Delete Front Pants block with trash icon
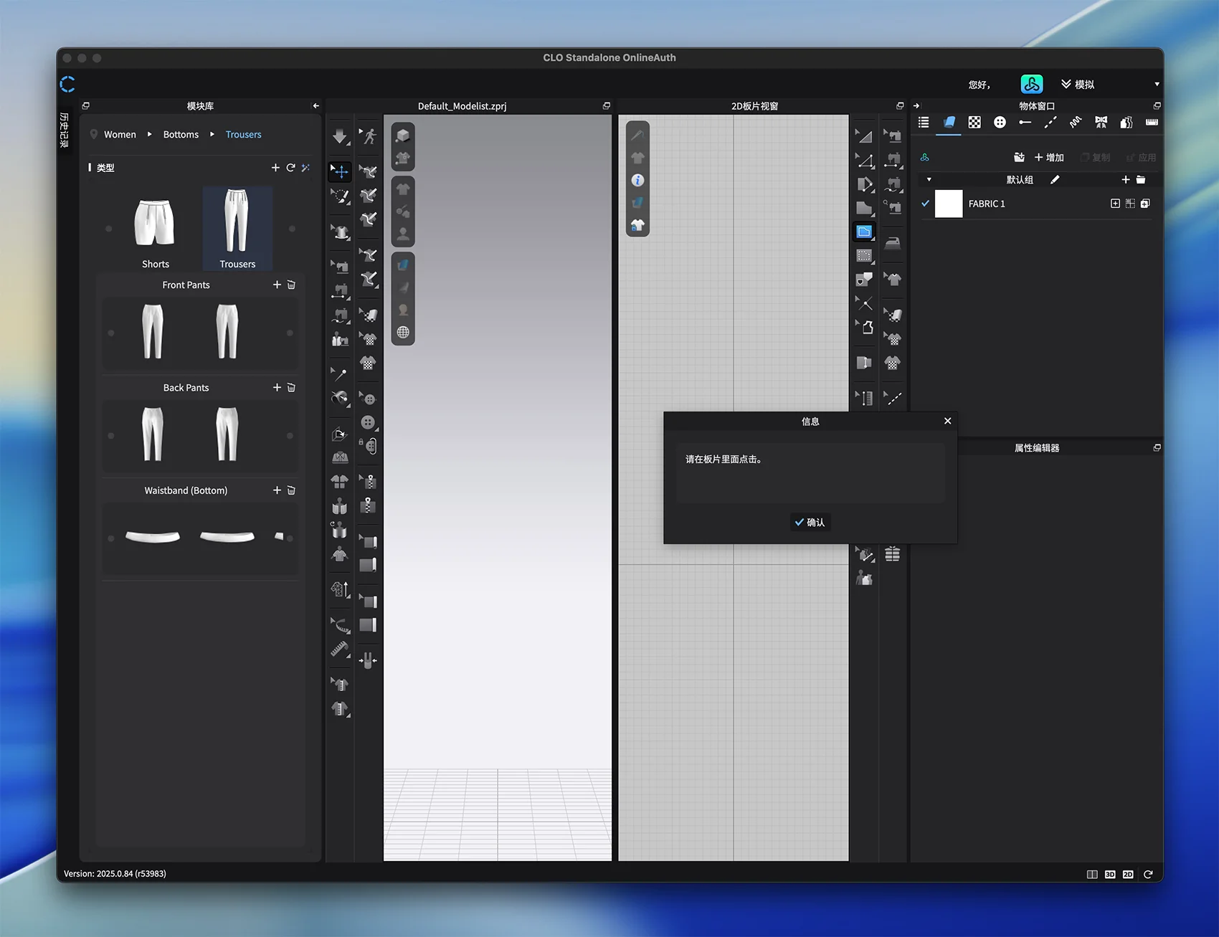This screenshot has height=937, width=1219. click(x=291, y=285)
